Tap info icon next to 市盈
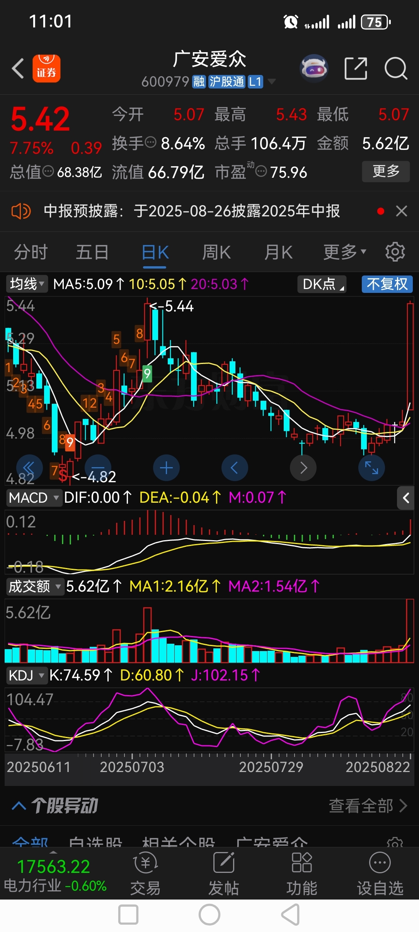Screen dimensions: 419x932 click(261, 171)
